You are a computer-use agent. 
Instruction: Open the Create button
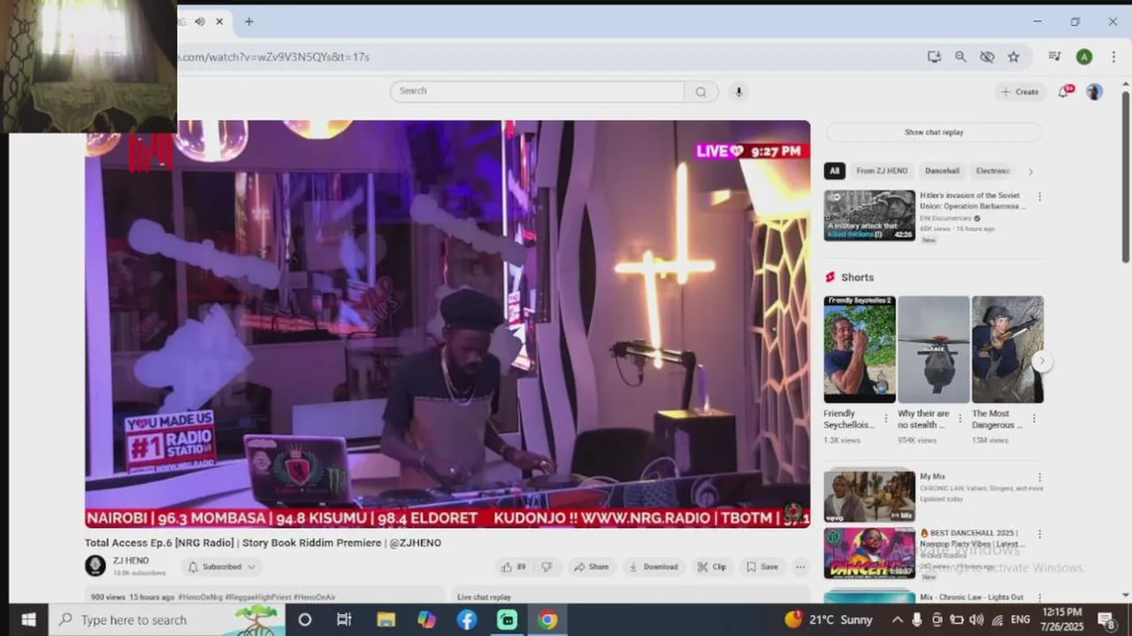tap(1020, 92)
